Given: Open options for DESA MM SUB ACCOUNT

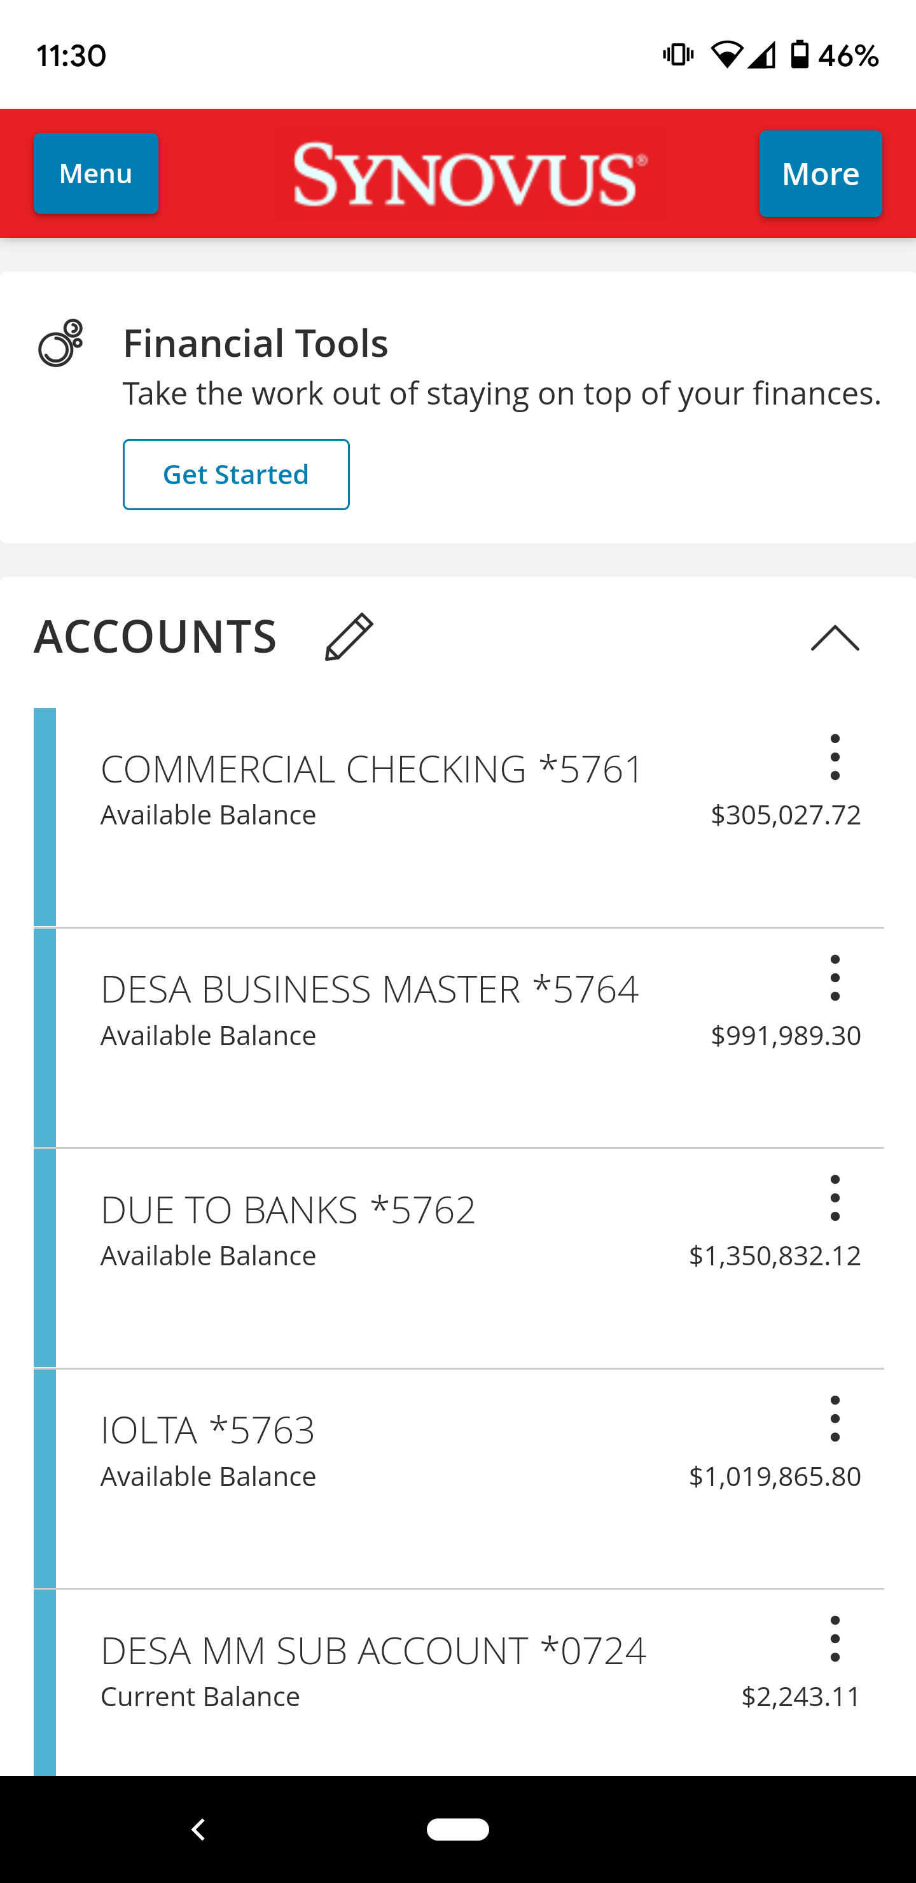Looking at the screenshot, I should pyautogui.click(x=835, y=1639).
